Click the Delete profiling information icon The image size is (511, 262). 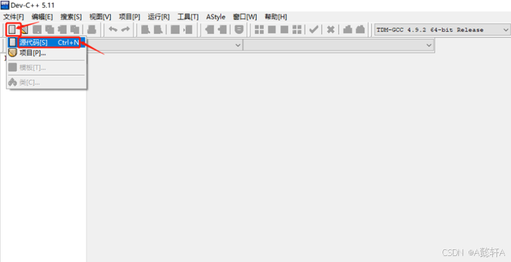[x=360, y=30]
